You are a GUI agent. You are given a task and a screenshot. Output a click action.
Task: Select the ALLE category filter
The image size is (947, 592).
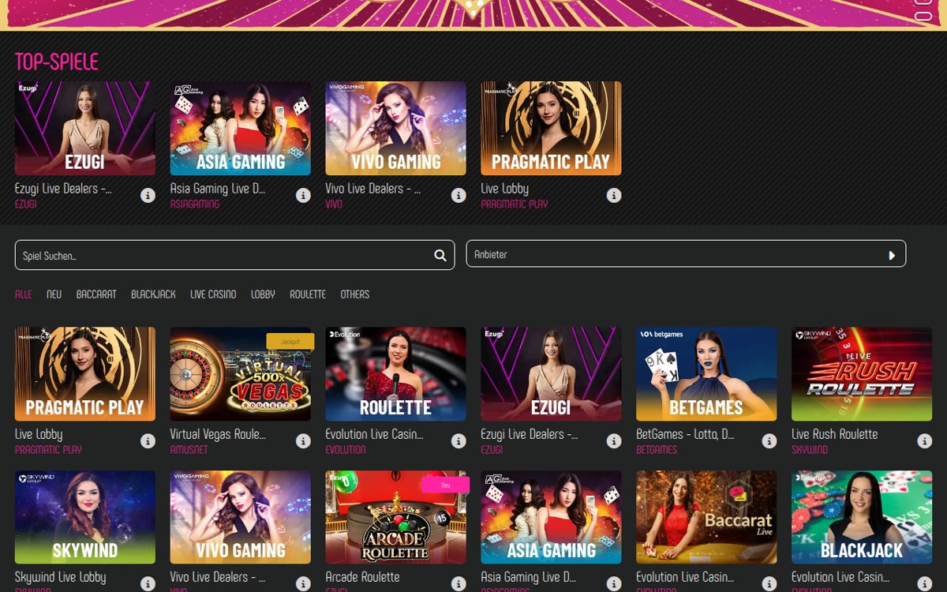[x=24, y=294]
